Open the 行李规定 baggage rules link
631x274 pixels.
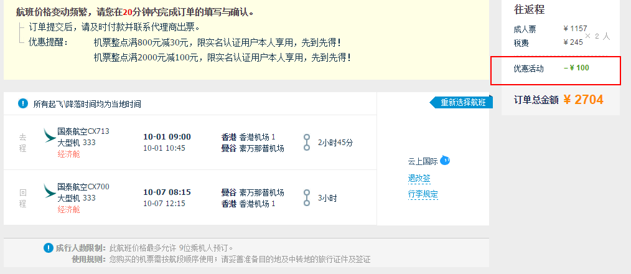click(x=423, y=194)
